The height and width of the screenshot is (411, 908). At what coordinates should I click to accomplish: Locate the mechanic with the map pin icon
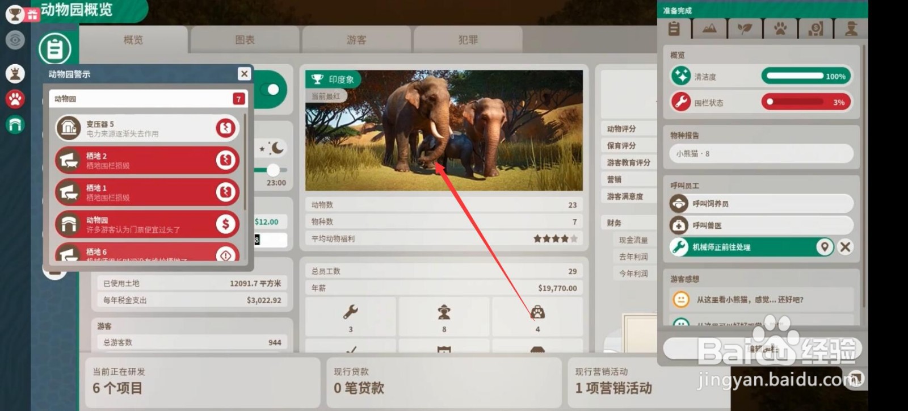825,247
